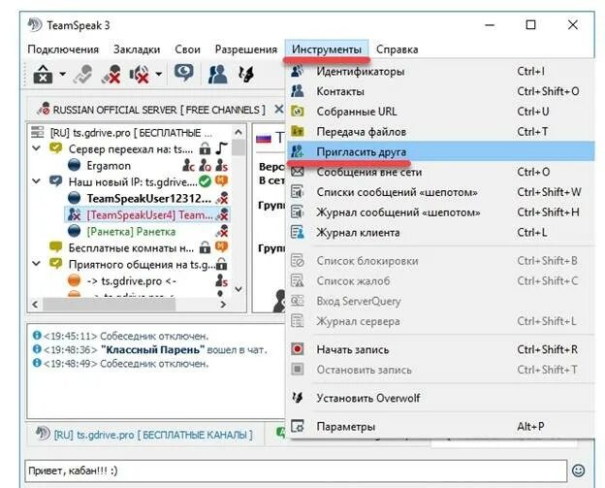
Task: Click the Overwolf toolbar icon
Action: (246, 74)
